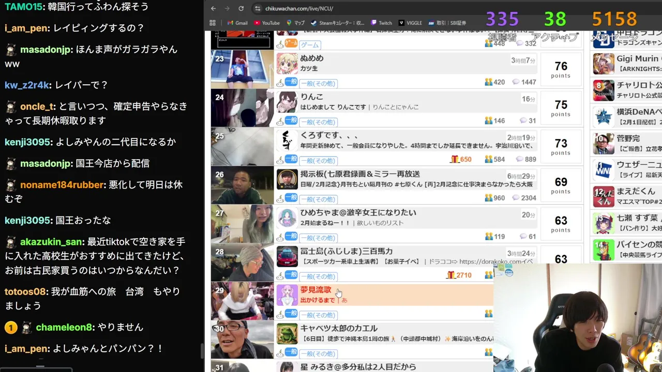Click 欲しいものリスト link in ひめちゃま row

click(380, 223)
